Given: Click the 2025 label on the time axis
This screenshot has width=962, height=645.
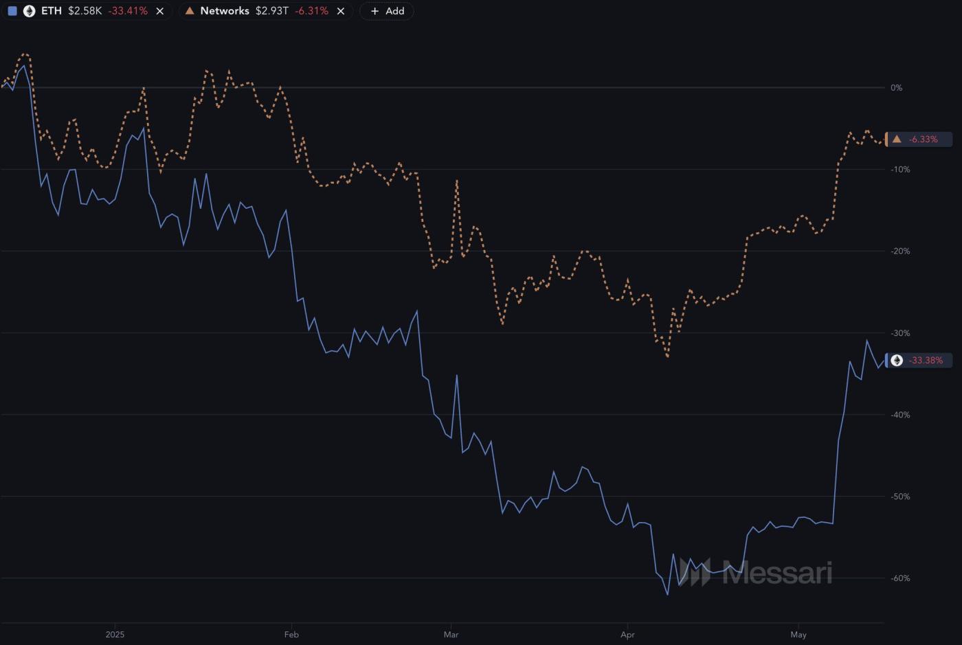Looking at the screenshot, I should (x=115, y=635).
